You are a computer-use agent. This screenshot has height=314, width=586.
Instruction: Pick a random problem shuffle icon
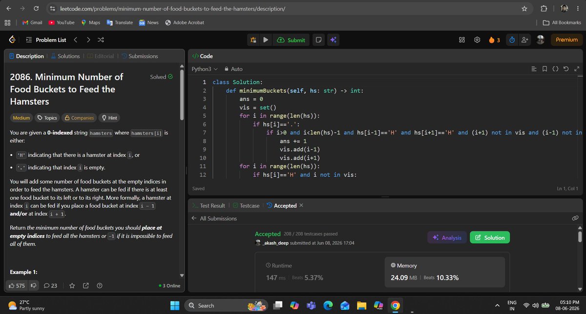click(101, 40)
